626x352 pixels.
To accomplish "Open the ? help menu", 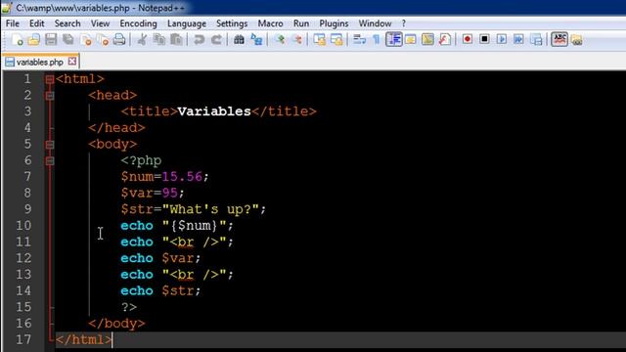I will pyautogui.click(x=404, y=23).
